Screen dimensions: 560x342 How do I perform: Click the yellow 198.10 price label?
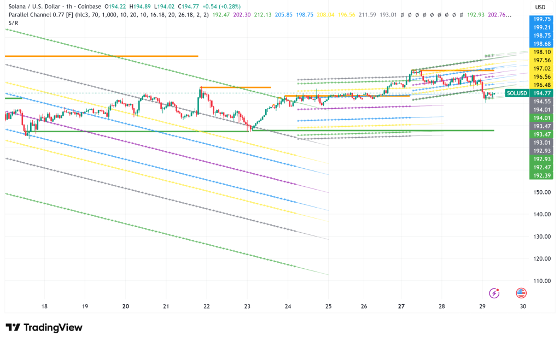[541, 52]
